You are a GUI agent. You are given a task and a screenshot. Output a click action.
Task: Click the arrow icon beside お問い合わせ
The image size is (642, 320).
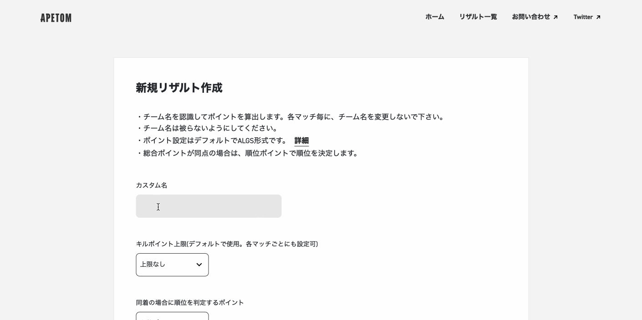tap(555, 17)
